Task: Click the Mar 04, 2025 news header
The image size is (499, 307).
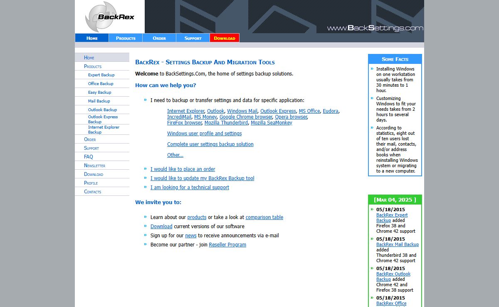Action: click(x=395, y=200)
